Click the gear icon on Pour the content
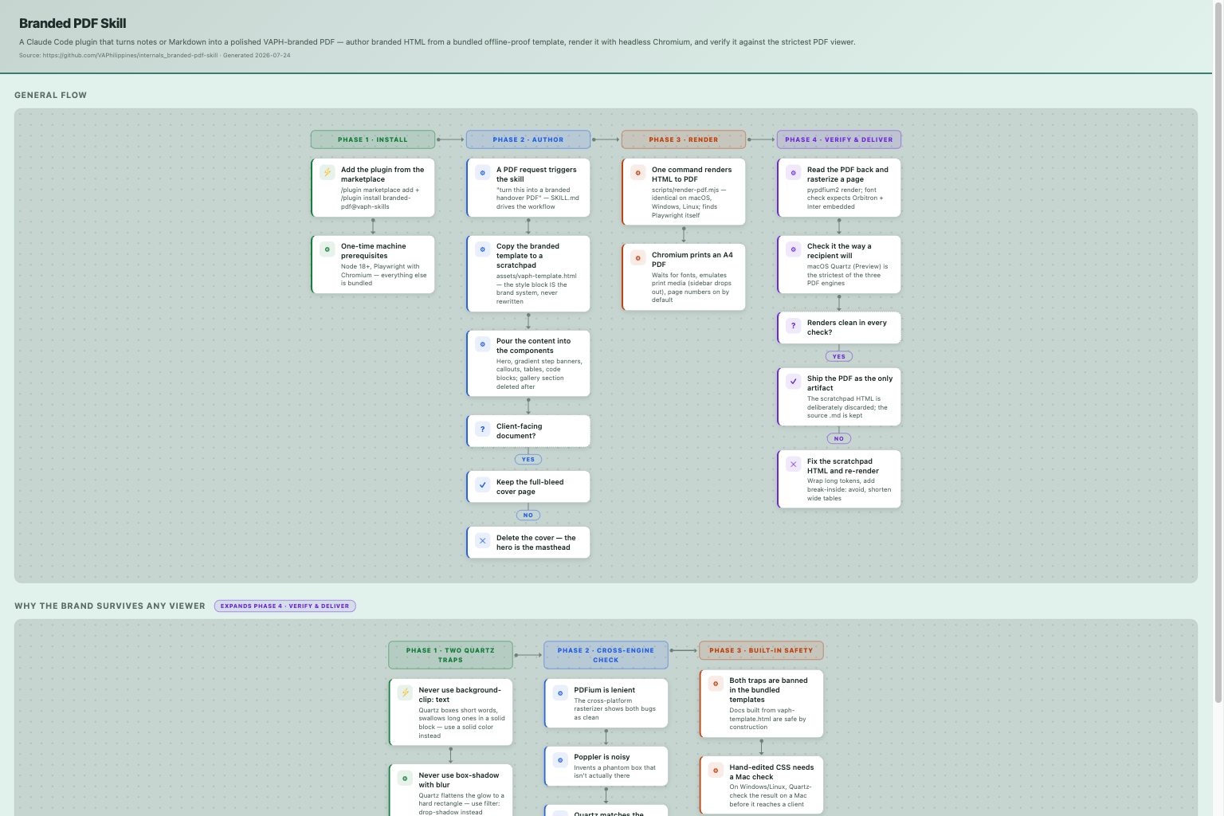This screenshot has height=816, width=1224. click(482, 344)
